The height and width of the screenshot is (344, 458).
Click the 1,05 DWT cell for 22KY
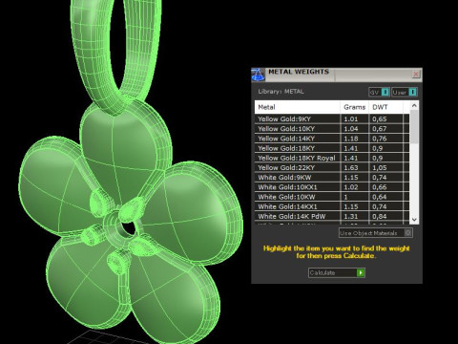386,167
